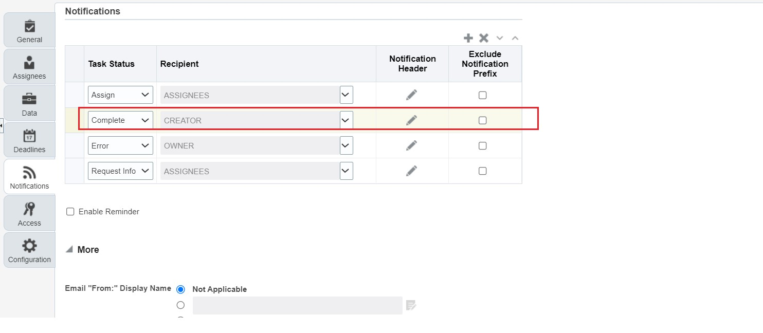Viewport: 763px width, 333px height.
Task: Open the Configuration gear icon
Action: [x=29, y=249]
